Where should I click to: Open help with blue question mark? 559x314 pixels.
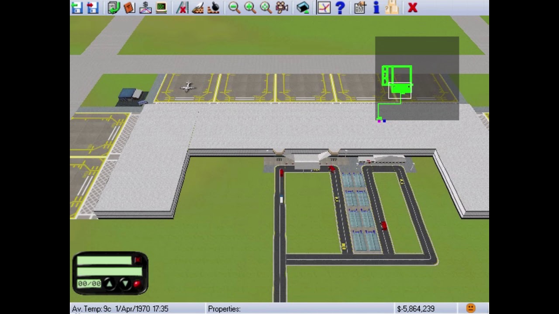(x=340, y=7)
